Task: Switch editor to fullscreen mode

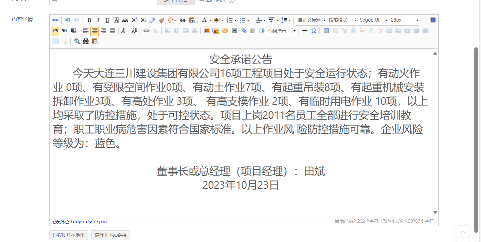Action: (x=433, y=20)
